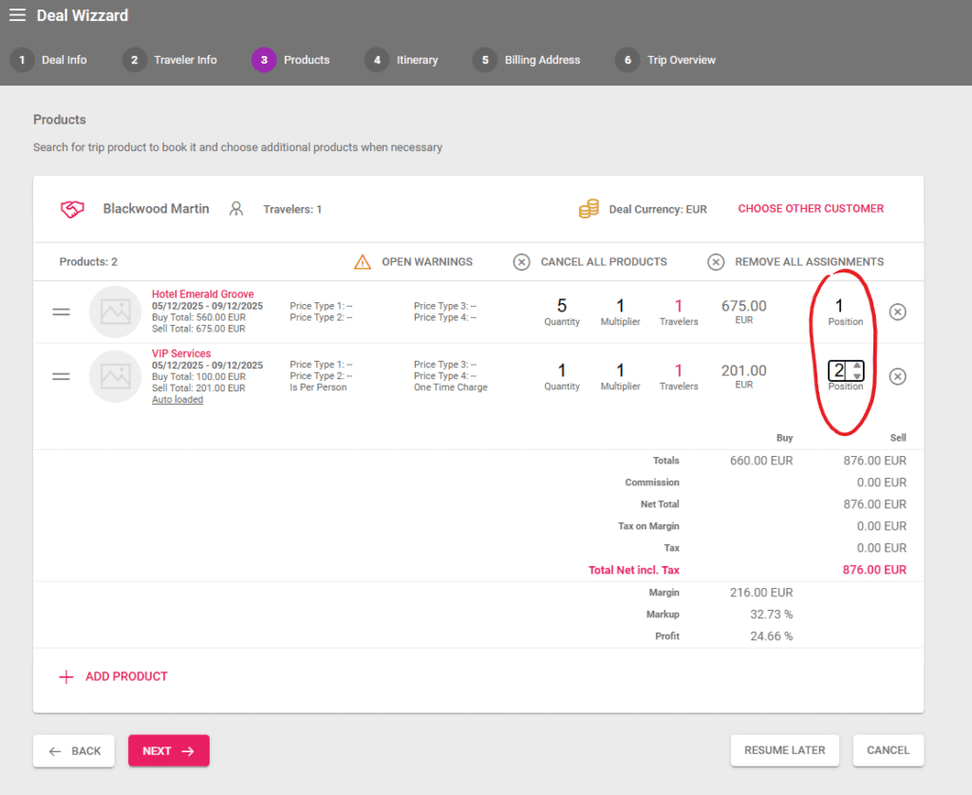Increment VIP Services position with stepper arrow

click(x=857, y=369)
